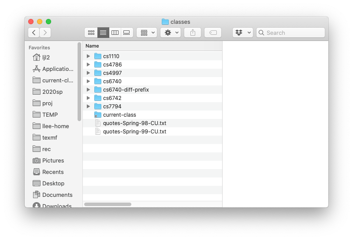This screenshot has height=240, width=353.
Task: Expand the cs7794 folder triangle
Action: pos(88,107)
